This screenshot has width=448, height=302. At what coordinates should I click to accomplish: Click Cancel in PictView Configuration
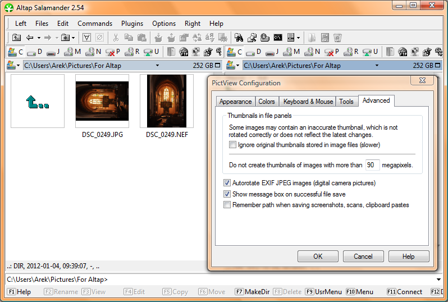tap(363, 257)
